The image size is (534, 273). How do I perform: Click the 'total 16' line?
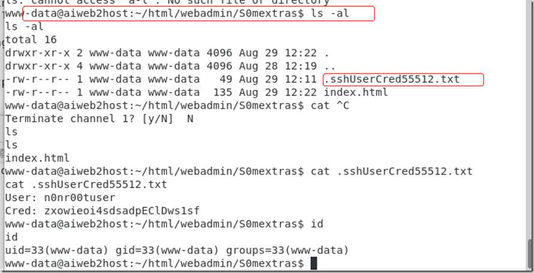(x=31, y=40)
